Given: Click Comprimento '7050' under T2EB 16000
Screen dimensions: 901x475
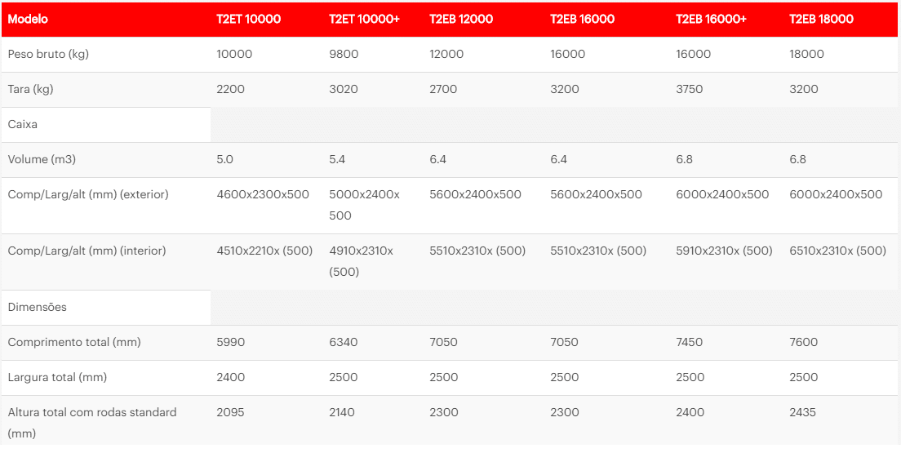Looking at the screenshot, I should pos(564,342).
